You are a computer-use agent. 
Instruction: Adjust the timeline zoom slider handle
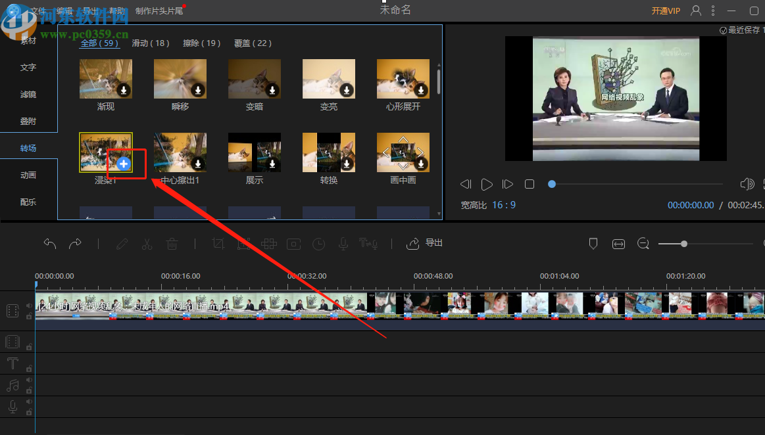click(684, 244)
